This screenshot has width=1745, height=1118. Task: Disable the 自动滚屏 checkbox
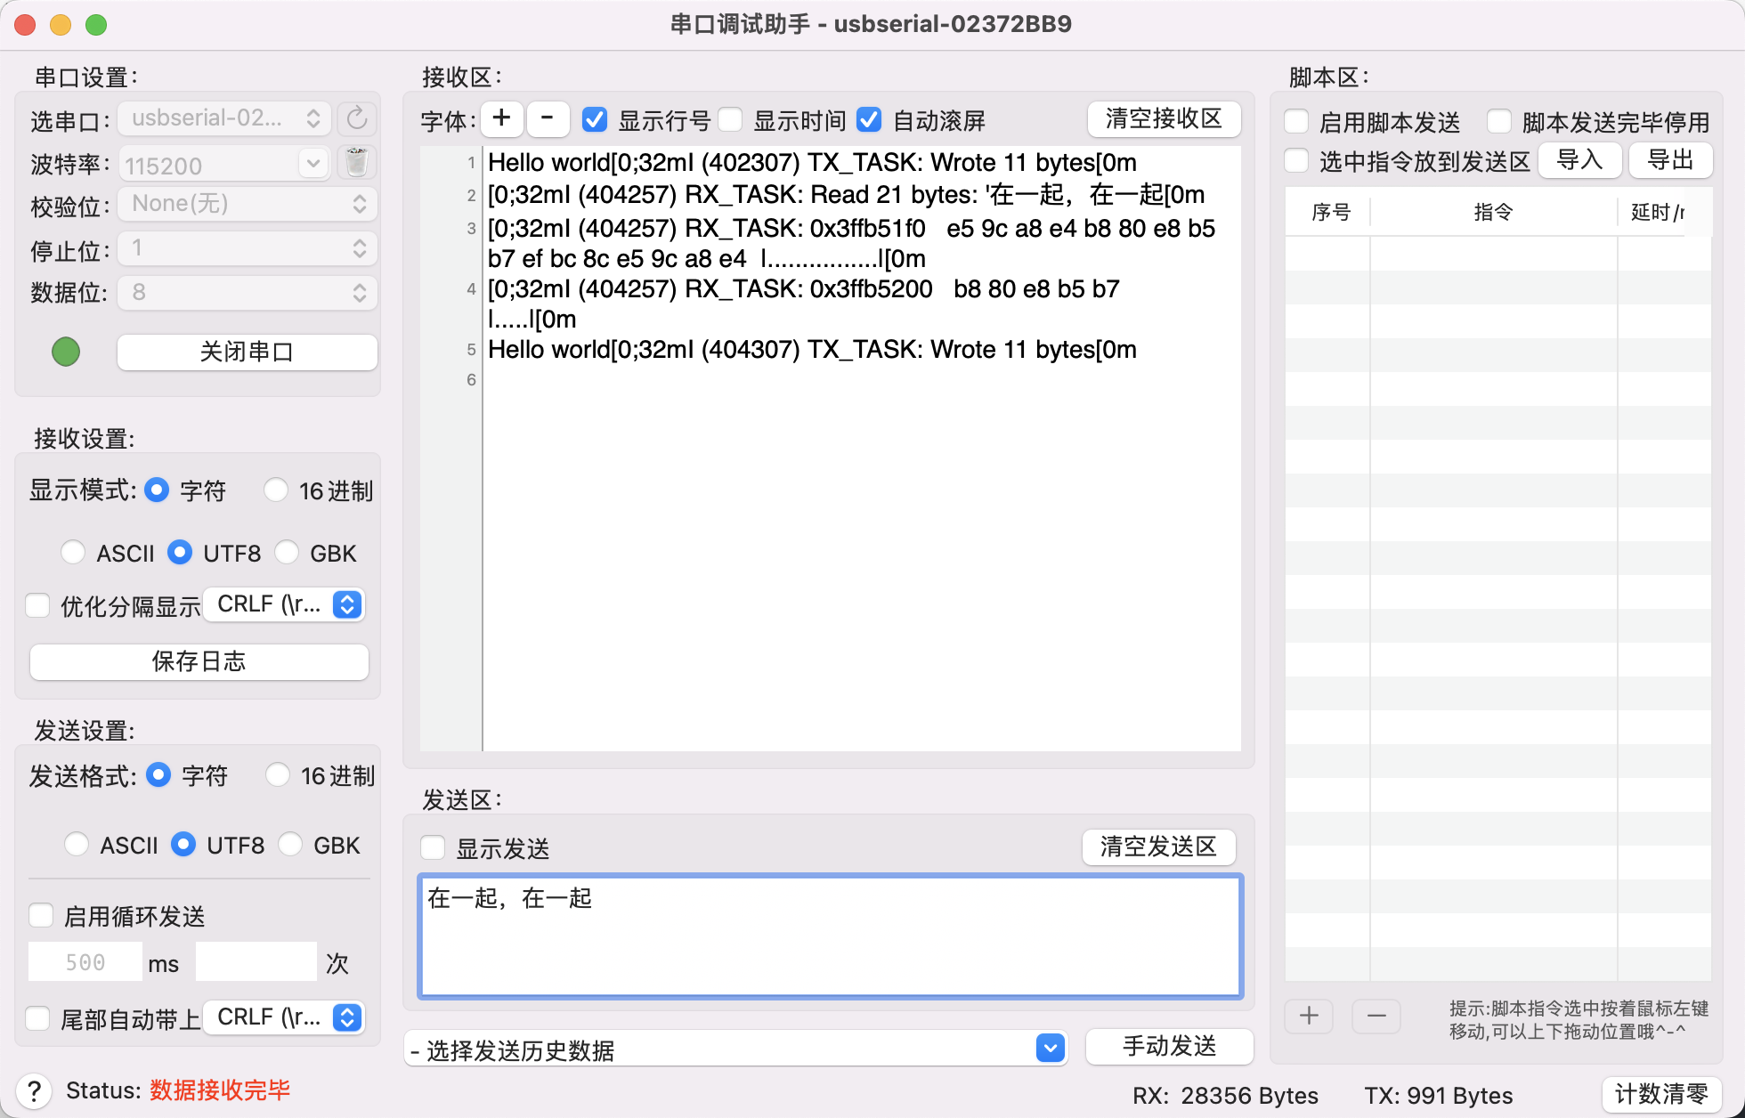[x=868, y=118]
